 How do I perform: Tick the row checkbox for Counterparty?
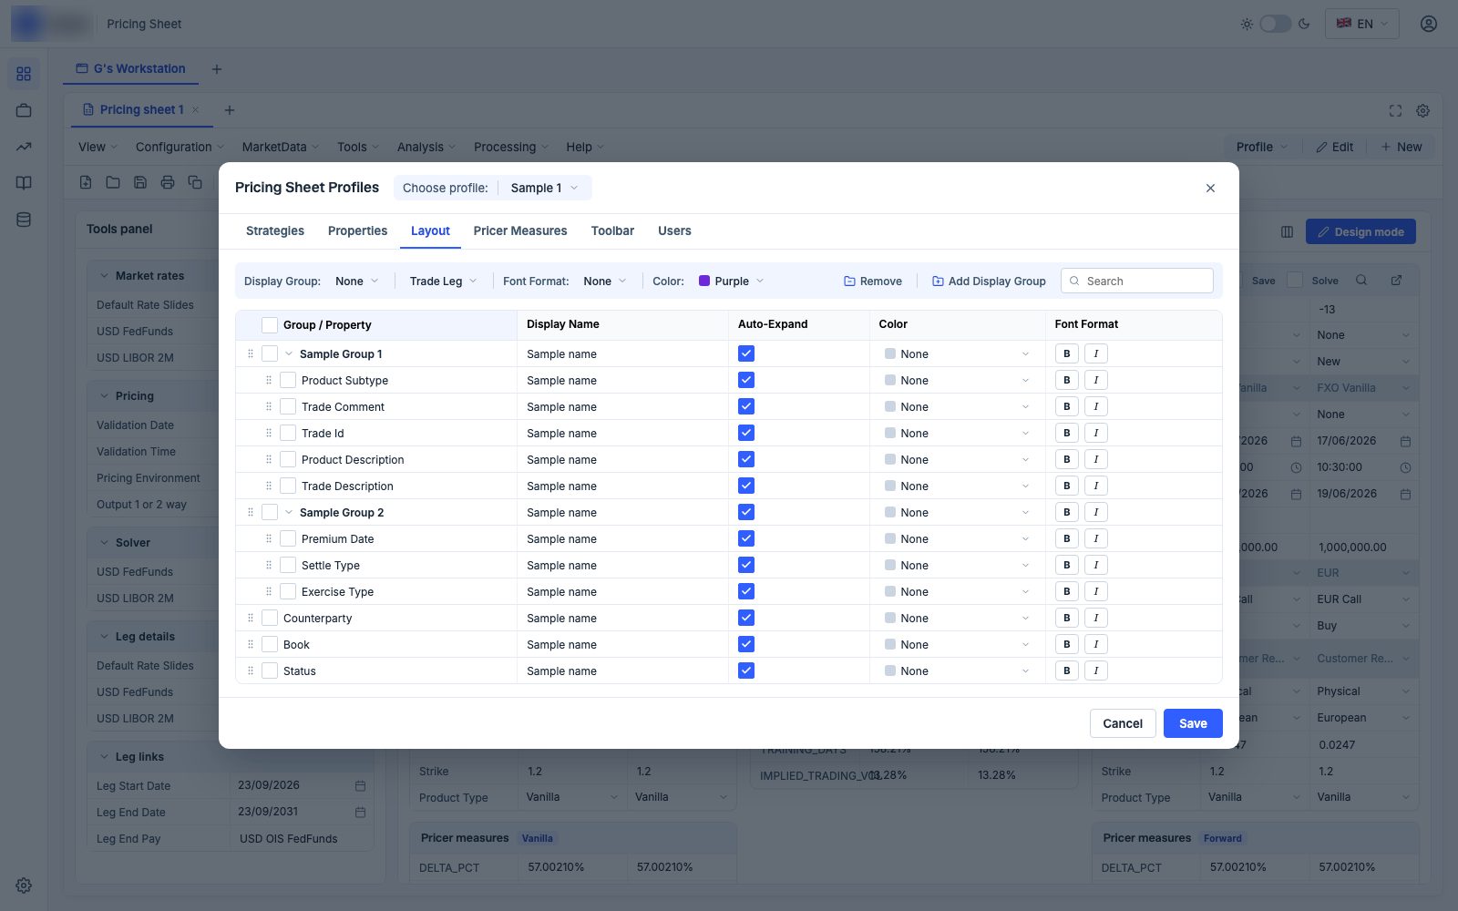pos(270,618)
